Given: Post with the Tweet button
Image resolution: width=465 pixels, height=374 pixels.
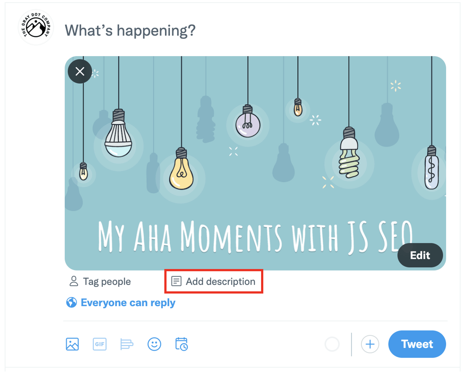Looking at the screenshot, I should pos(417,344).
